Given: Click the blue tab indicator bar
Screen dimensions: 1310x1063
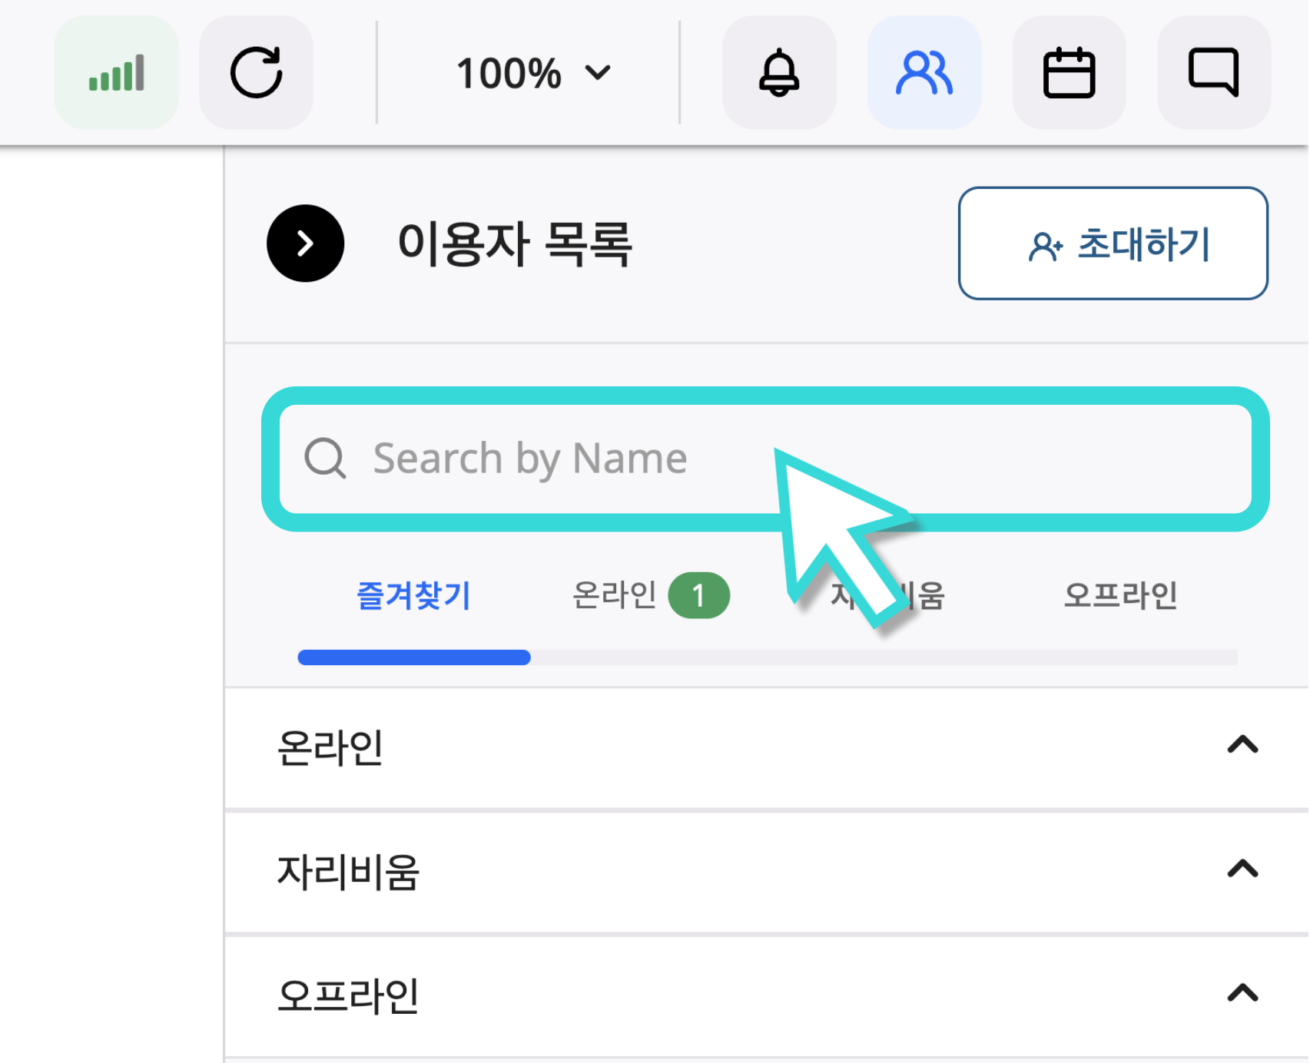Looking at the screenshot, I should (413, 657).
